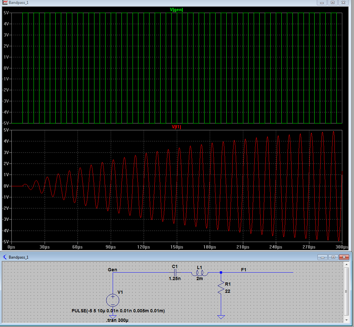Click the capacitor C1 symbol in schematic
354x327 pixels.
point(175,272)
